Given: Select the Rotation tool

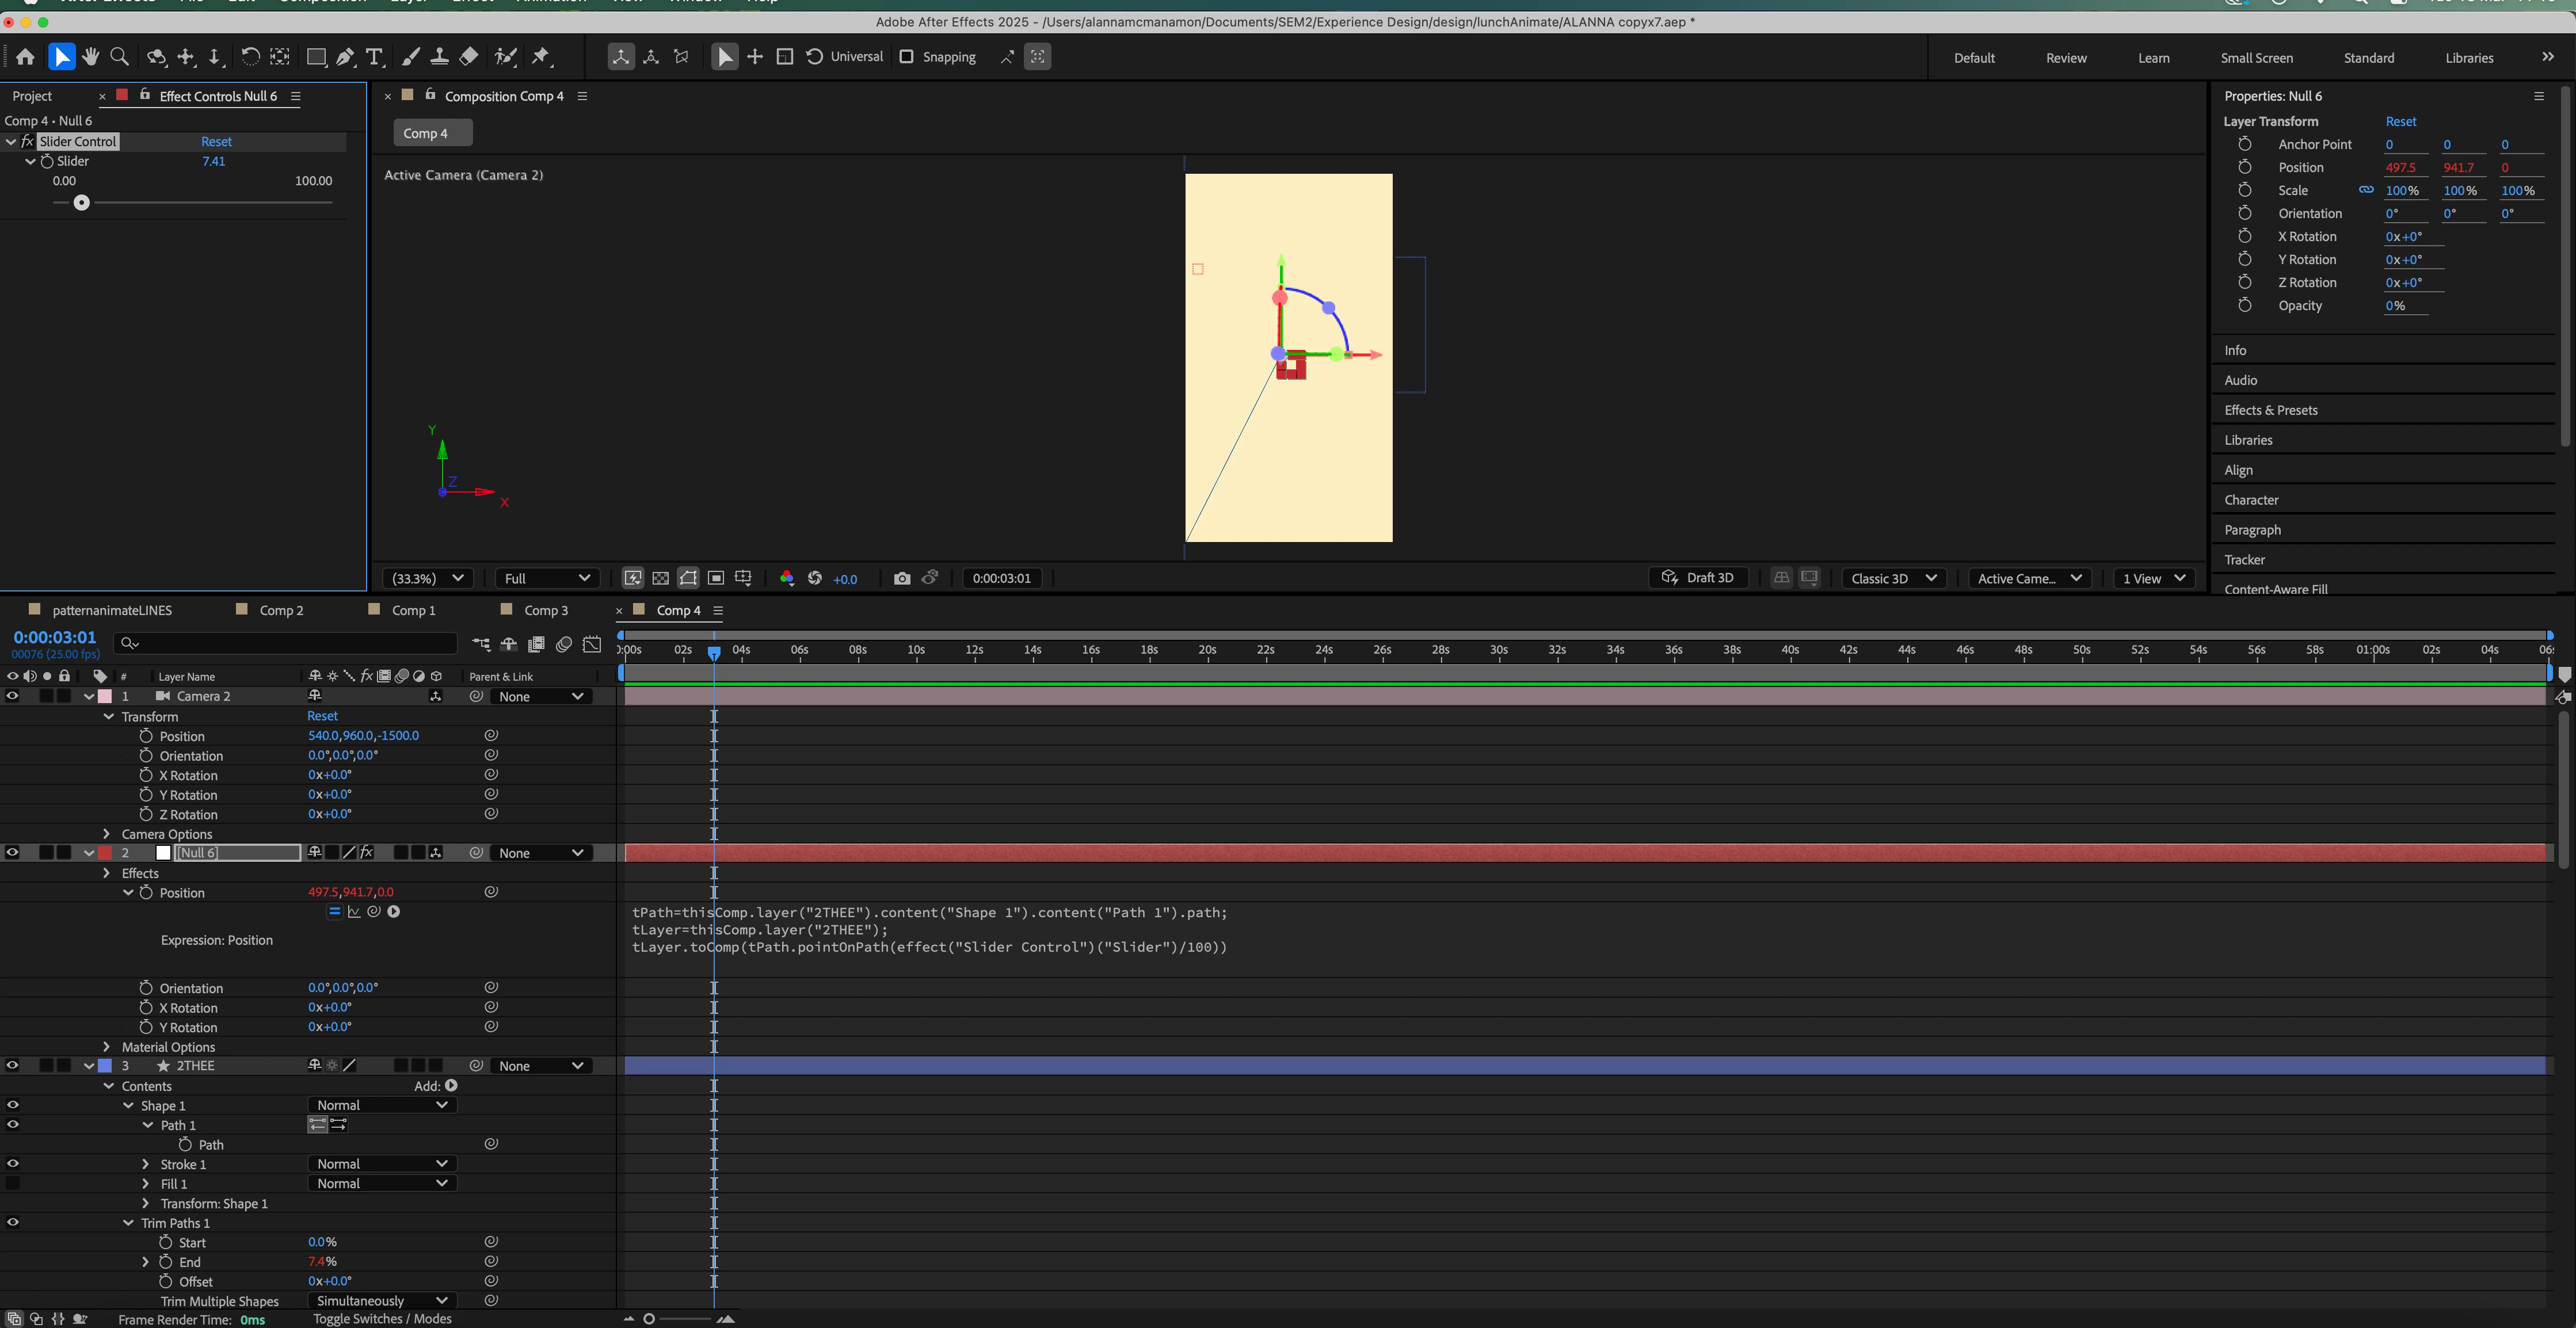Looking at the screenshot, I should pos(250,57).
